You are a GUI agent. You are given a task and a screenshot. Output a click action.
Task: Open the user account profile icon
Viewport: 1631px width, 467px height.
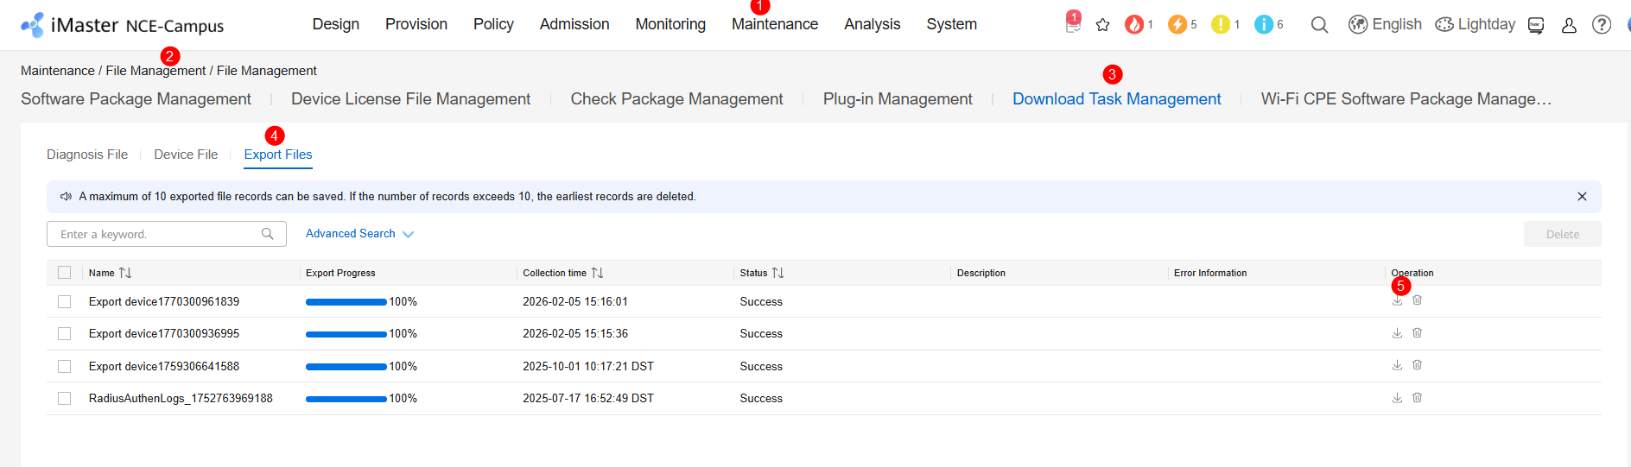tap(1569, 25)
